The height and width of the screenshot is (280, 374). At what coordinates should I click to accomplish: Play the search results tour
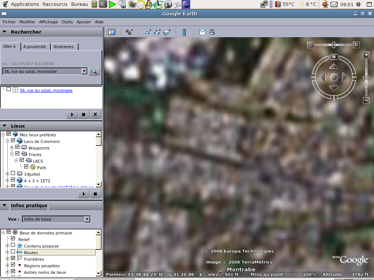coord(72,114)
